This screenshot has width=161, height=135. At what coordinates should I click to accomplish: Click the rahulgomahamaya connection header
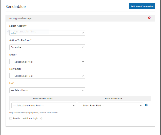pos(80,18)
